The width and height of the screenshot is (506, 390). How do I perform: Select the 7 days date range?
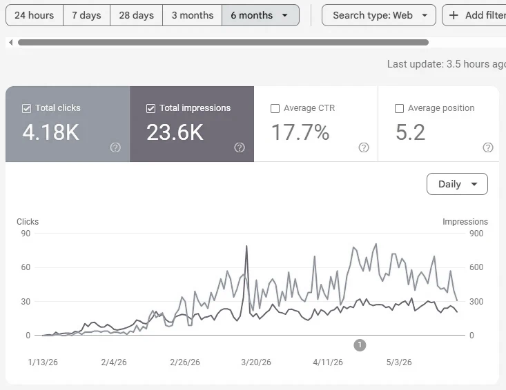click(x=86, y=15)
